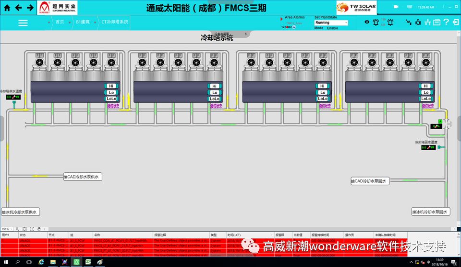Select the CT冷却塔系统 breadcrumb
The image size is (461, 267).
pos(115,22)
